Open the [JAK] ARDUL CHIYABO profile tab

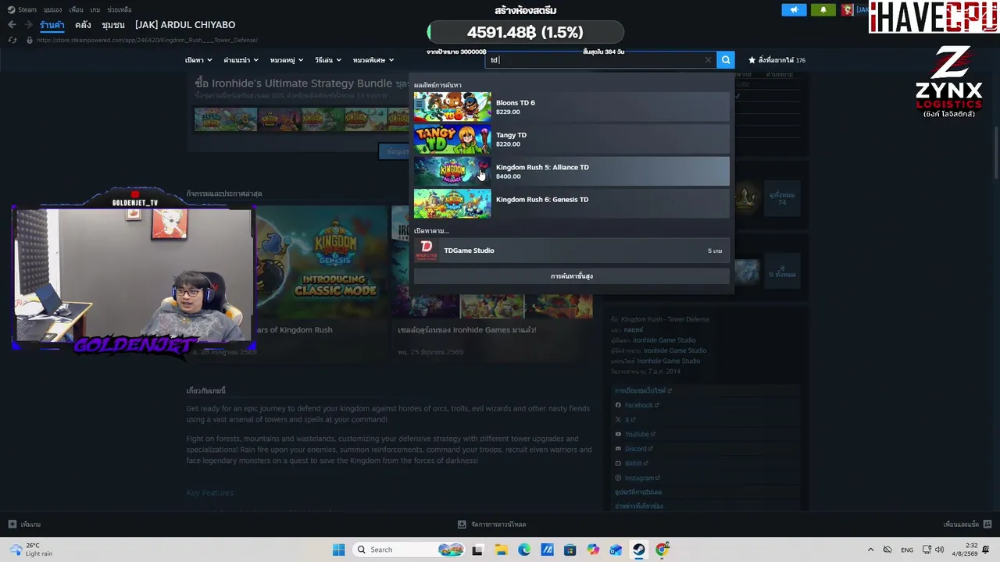pyautogui.click(x=185, y=25)
